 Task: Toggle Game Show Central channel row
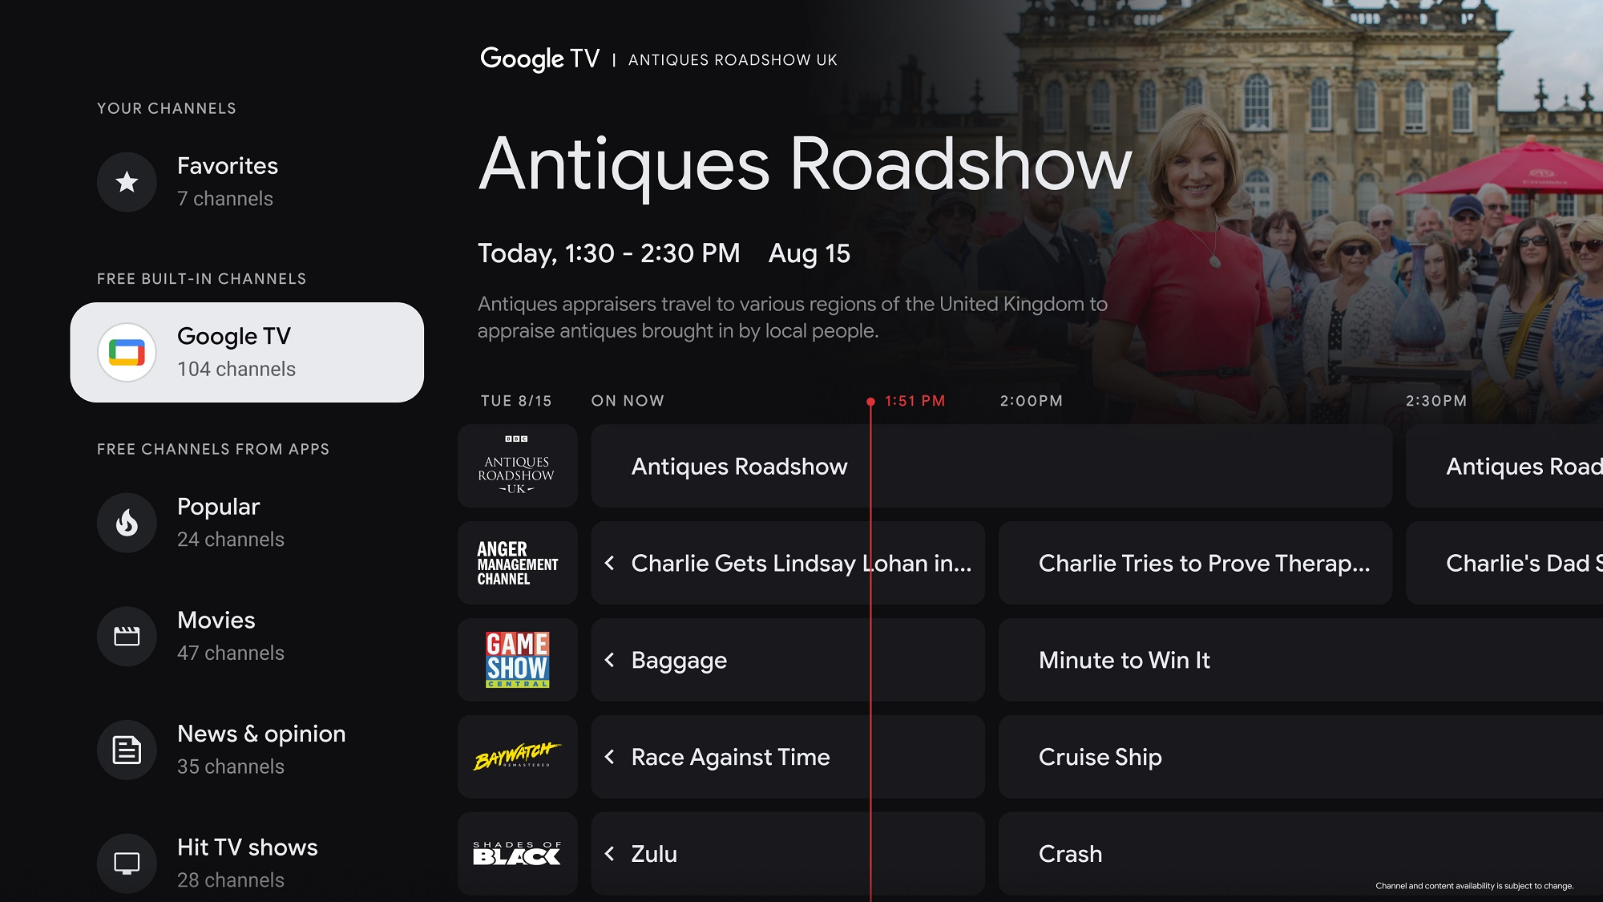pos(516,658)
